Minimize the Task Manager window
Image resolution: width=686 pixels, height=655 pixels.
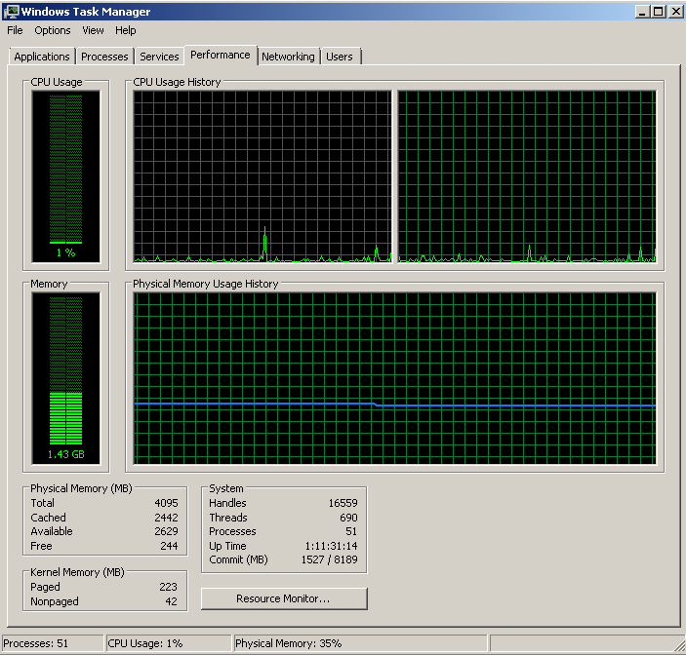tap(642, 12)
